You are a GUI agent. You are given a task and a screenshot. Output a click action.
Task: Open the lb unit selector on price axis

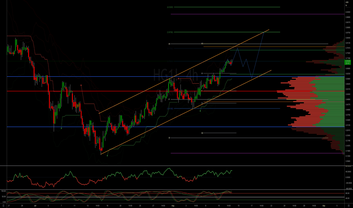coord(346,5)
